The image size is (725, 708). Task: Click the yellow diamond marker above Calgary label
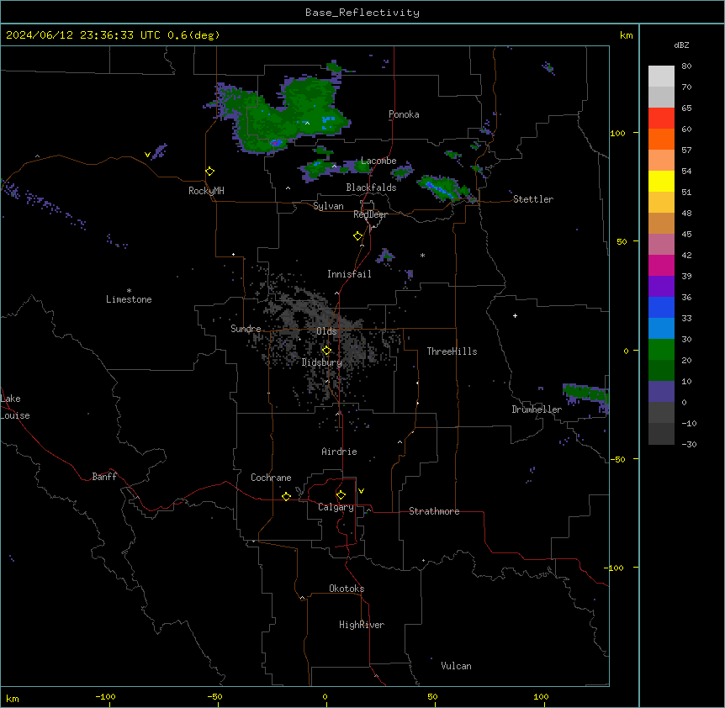[341, 495]
